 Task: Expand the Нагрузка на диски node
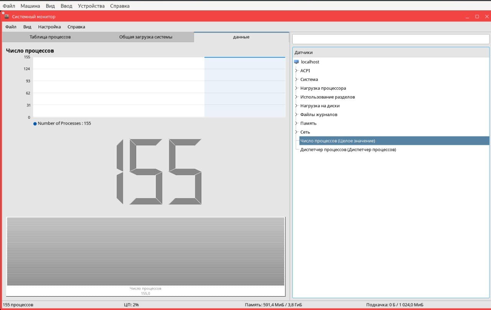click(x=297, y=106)
